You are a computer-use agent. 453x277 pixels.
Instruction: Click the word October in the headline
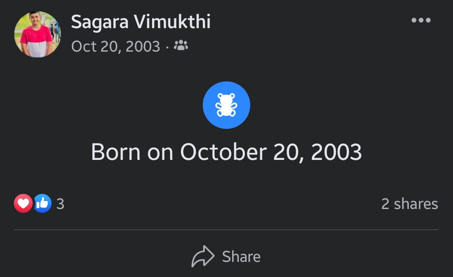(x=223, y=152)
